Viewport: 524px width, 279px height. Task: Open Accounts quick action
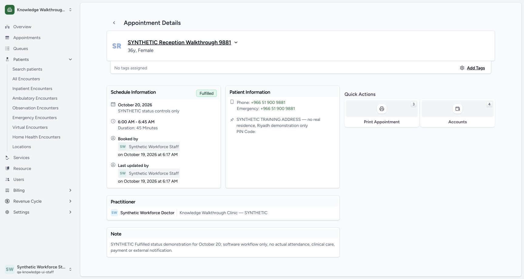(458, 113)
